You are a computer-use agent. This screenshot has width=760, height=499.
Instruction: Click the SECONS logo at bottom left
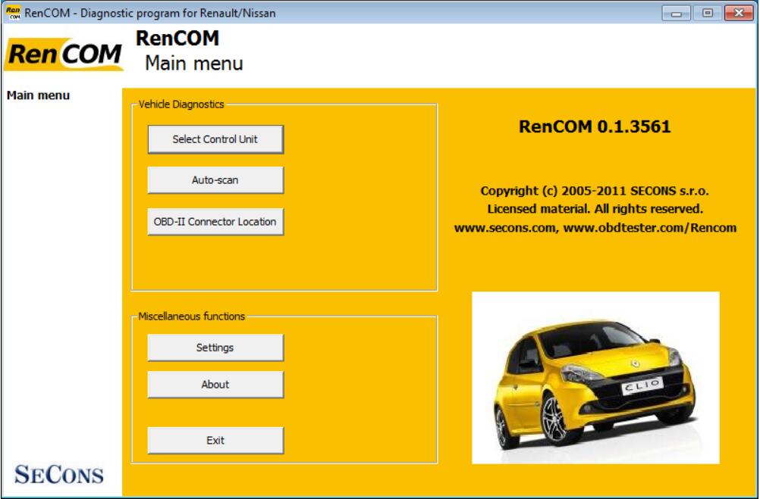59,475
